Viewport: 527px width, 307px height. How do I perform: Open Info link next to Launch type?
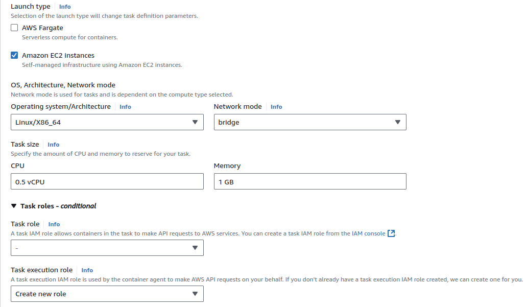point(65,7)
